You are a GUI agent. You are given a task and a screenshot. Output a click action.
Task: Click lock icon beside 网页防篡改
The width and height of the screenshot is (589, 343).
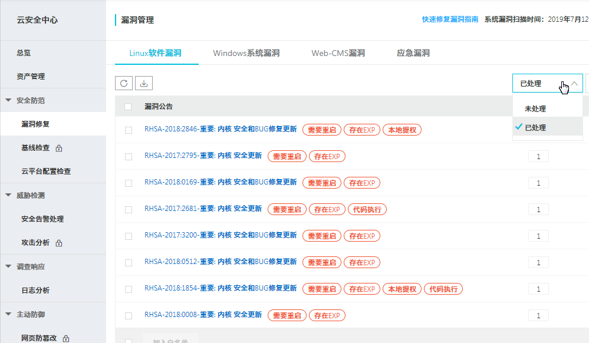click(x=65, y=338)
